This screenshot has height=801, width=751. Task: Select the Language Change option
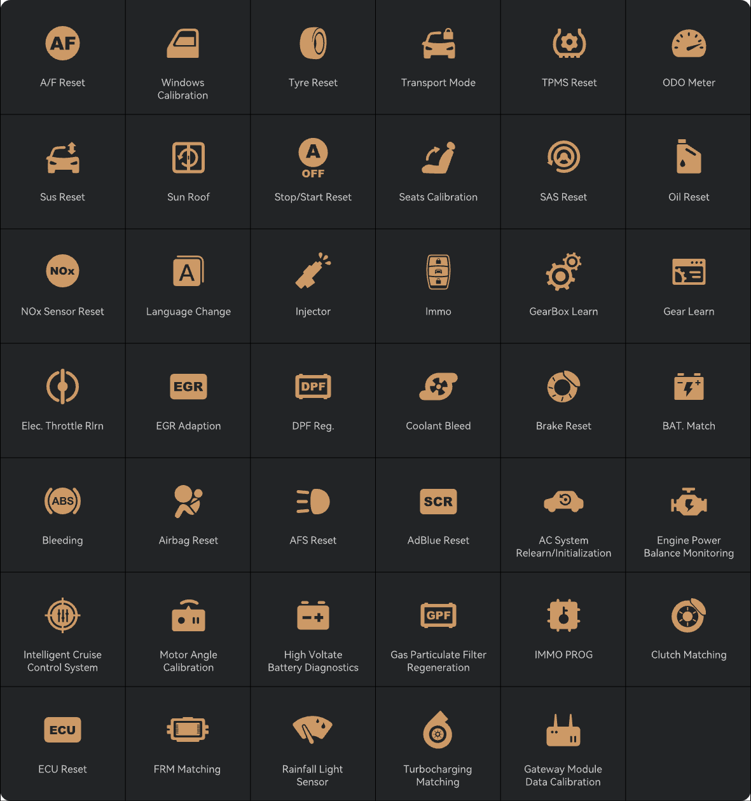point(188,286)
